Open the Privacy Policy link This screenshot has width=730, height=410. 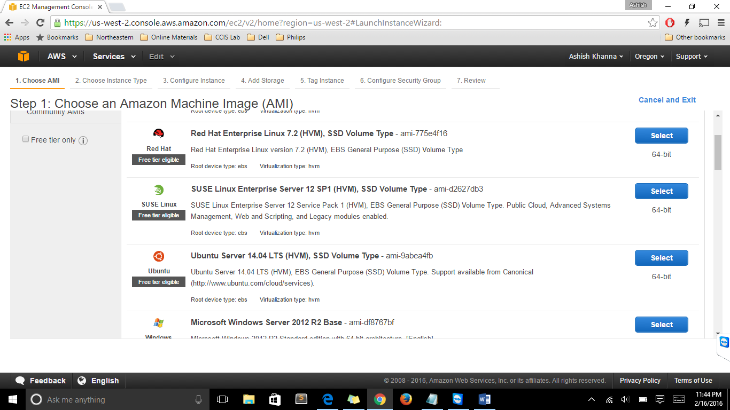(x=640, y=381)
